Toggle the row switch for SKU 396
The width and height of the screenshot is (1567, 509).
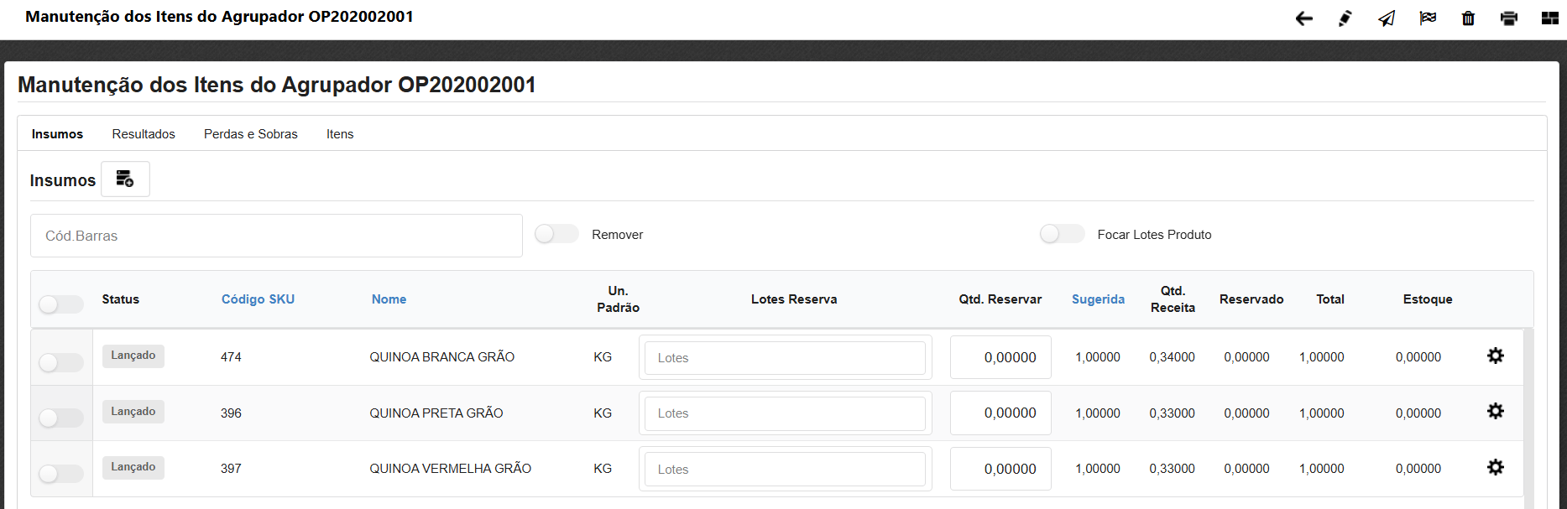point(61,418)
